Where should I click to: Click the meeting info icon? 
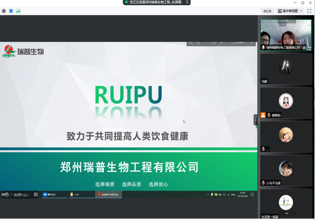(x=4, y=11)
